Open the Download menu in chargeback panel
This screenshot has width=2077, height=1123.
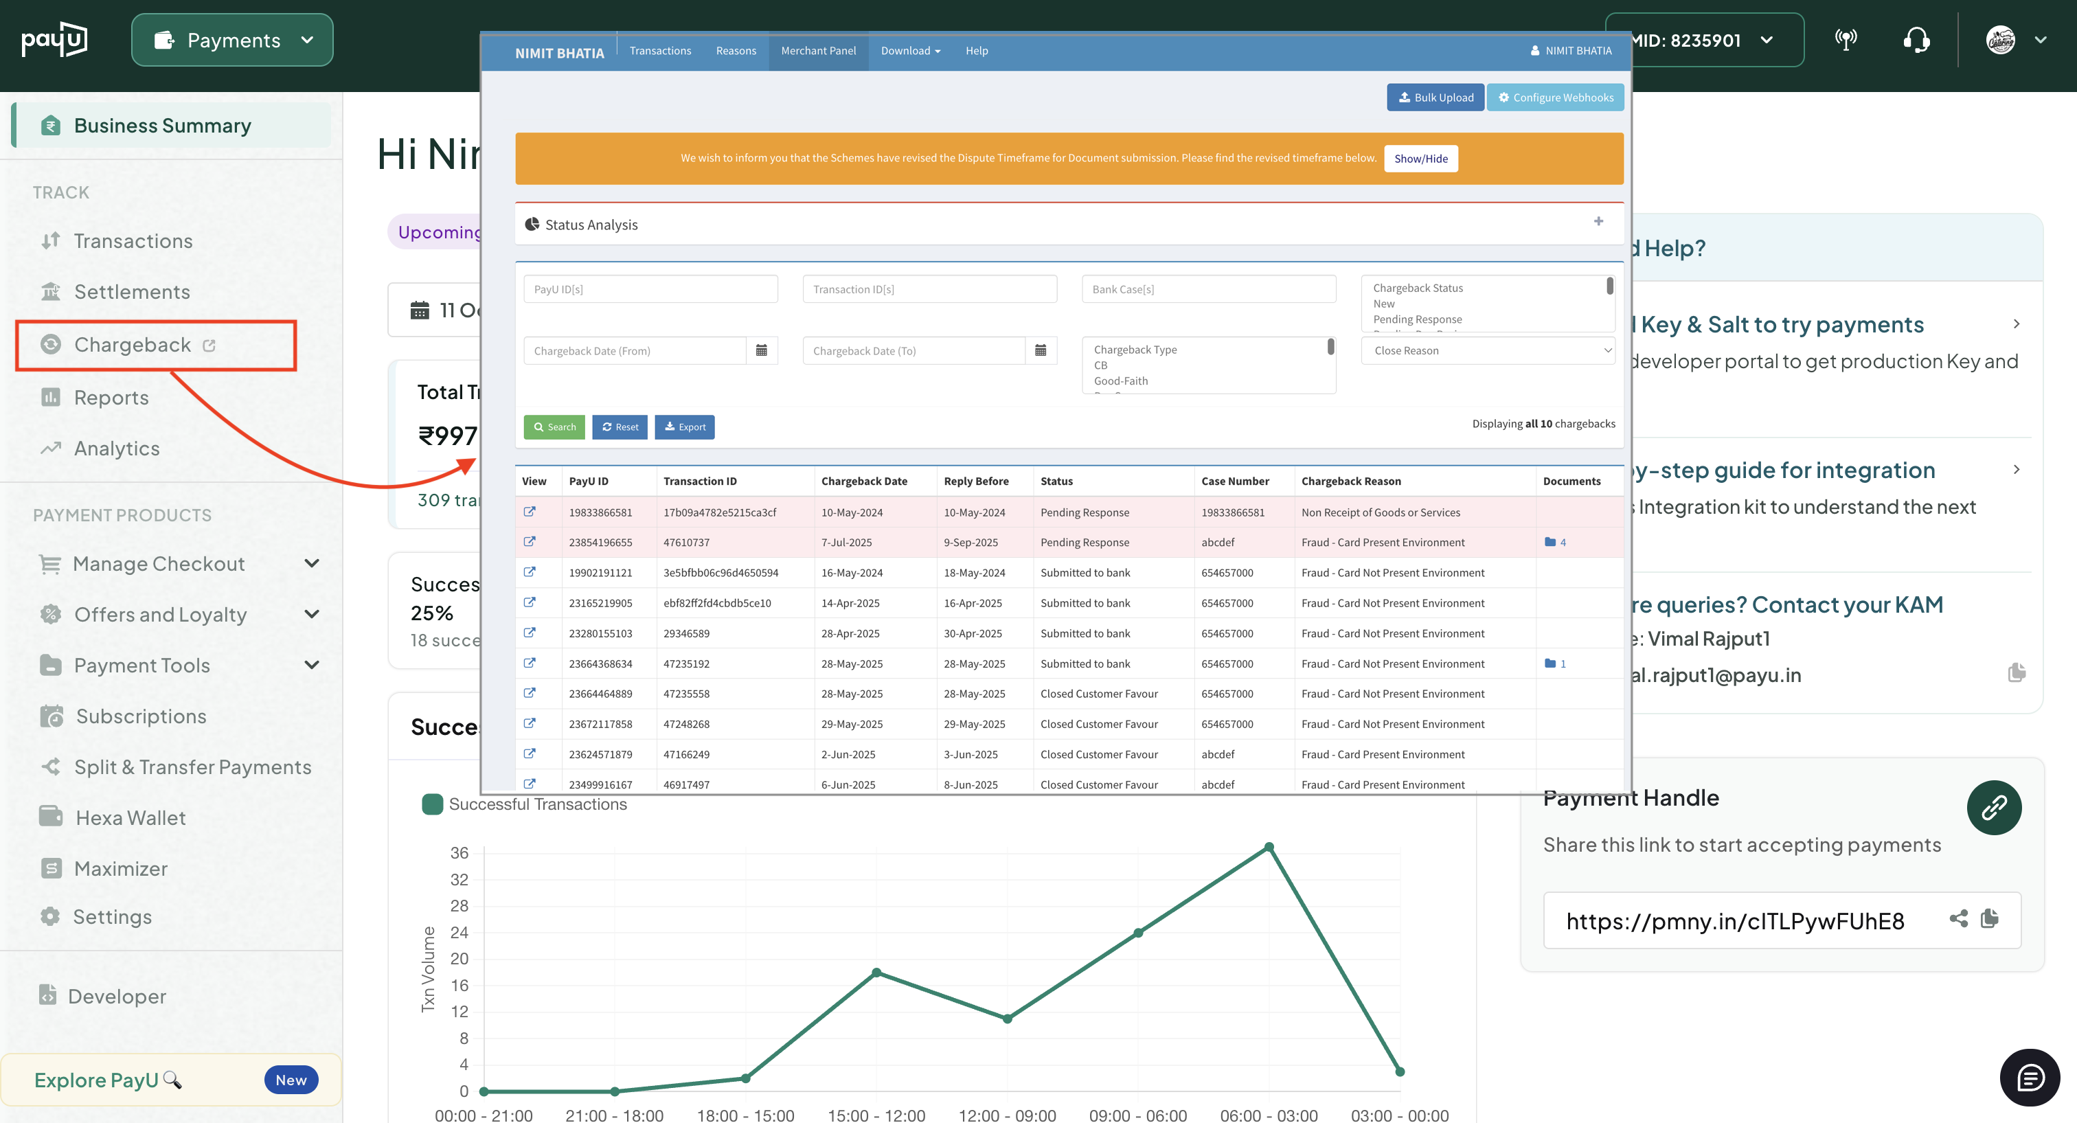(910, 51)
